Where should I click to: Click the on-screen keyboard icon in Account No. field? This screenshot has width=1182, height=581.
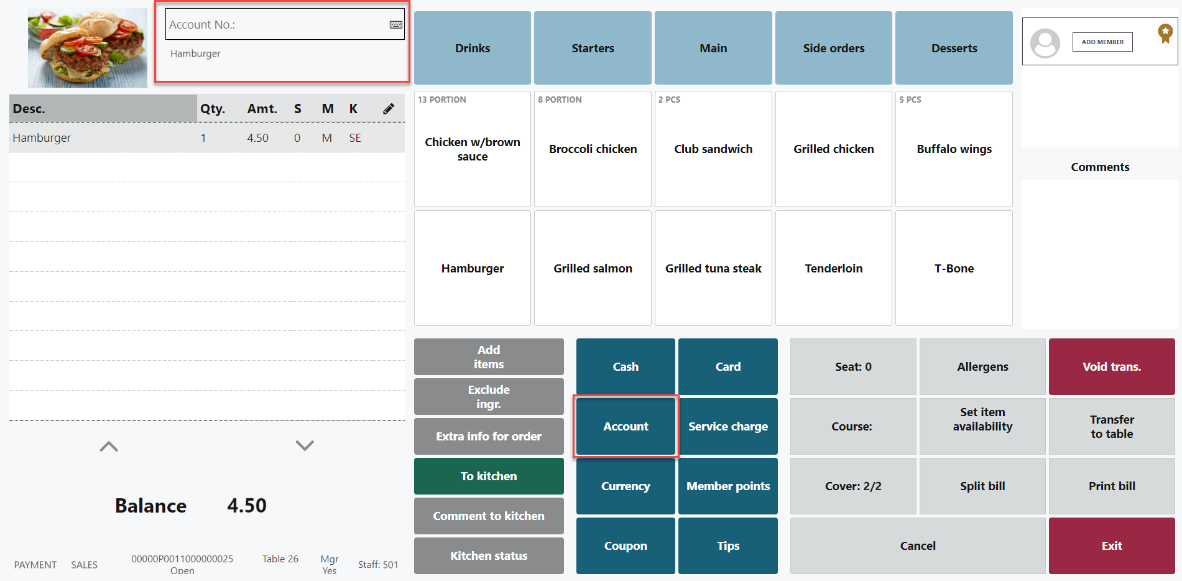(x=395, y=25)
